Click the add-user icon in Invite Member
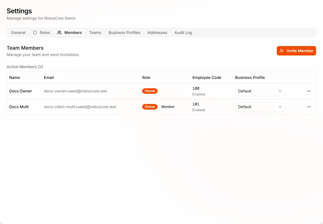 click(x=282, y=51)
